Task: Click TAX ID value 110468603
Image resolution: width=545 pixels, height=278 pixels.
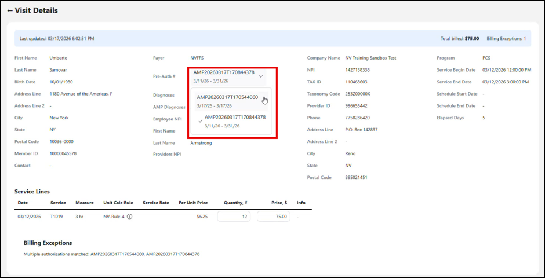Action: tap(356, 82)
